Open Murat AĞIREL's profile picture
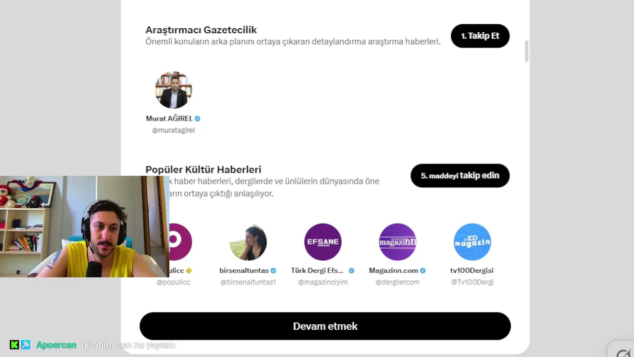The width and height of the screenshot is (634, 357). [173, 90]
